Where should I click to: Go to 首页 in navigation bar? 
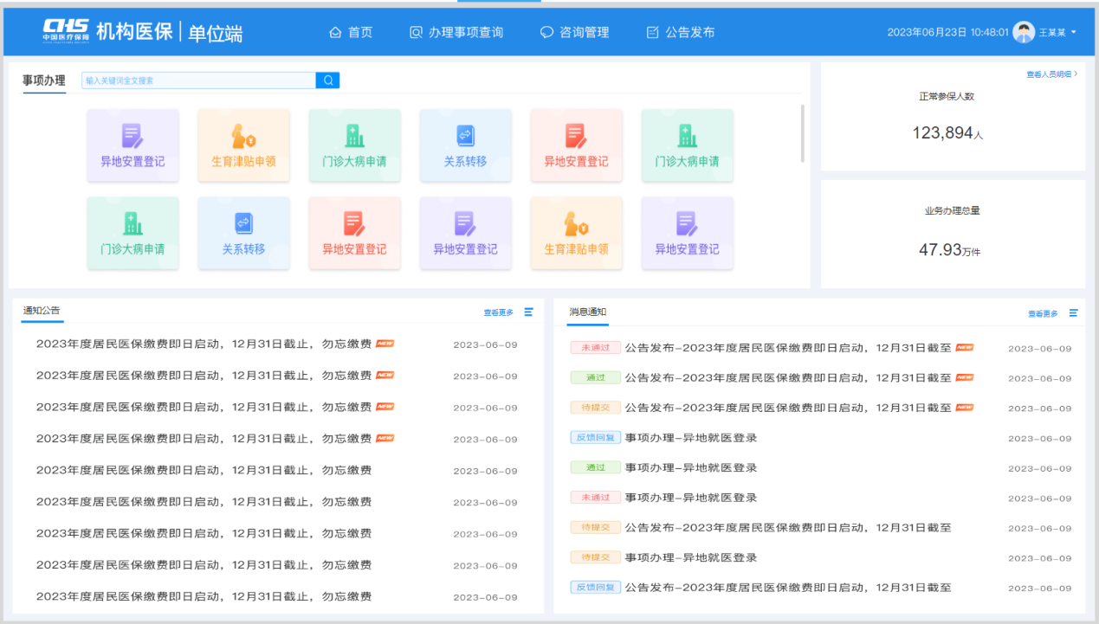point(351,33)
